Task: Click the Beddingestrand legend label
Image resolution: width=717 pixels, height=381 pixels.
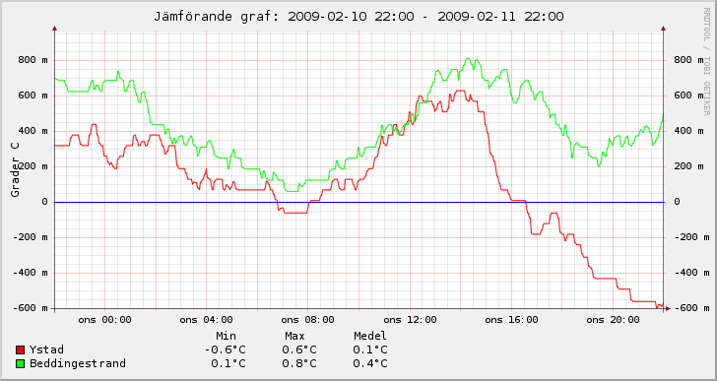Action: (78, 364)
